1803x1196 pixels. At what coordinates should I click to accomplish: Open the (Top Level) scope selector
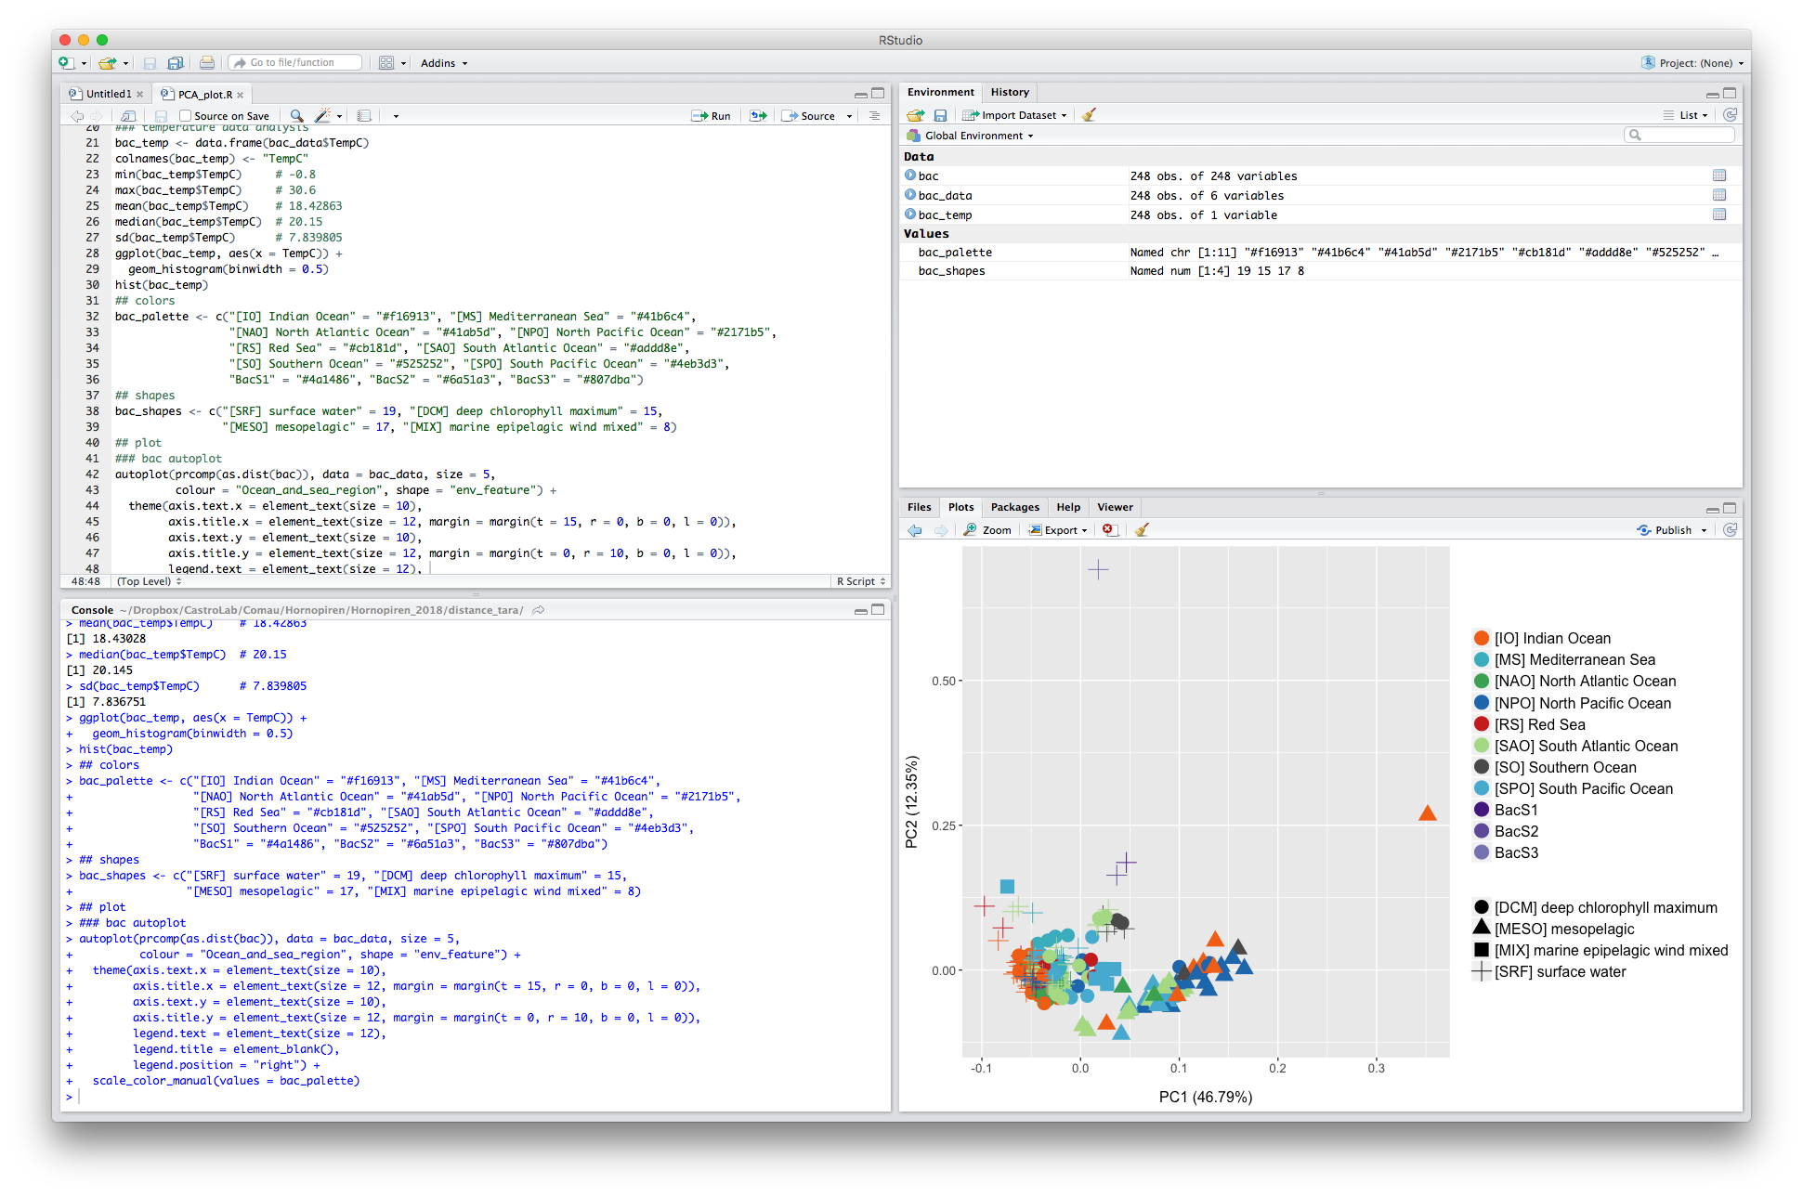(149, 581)
